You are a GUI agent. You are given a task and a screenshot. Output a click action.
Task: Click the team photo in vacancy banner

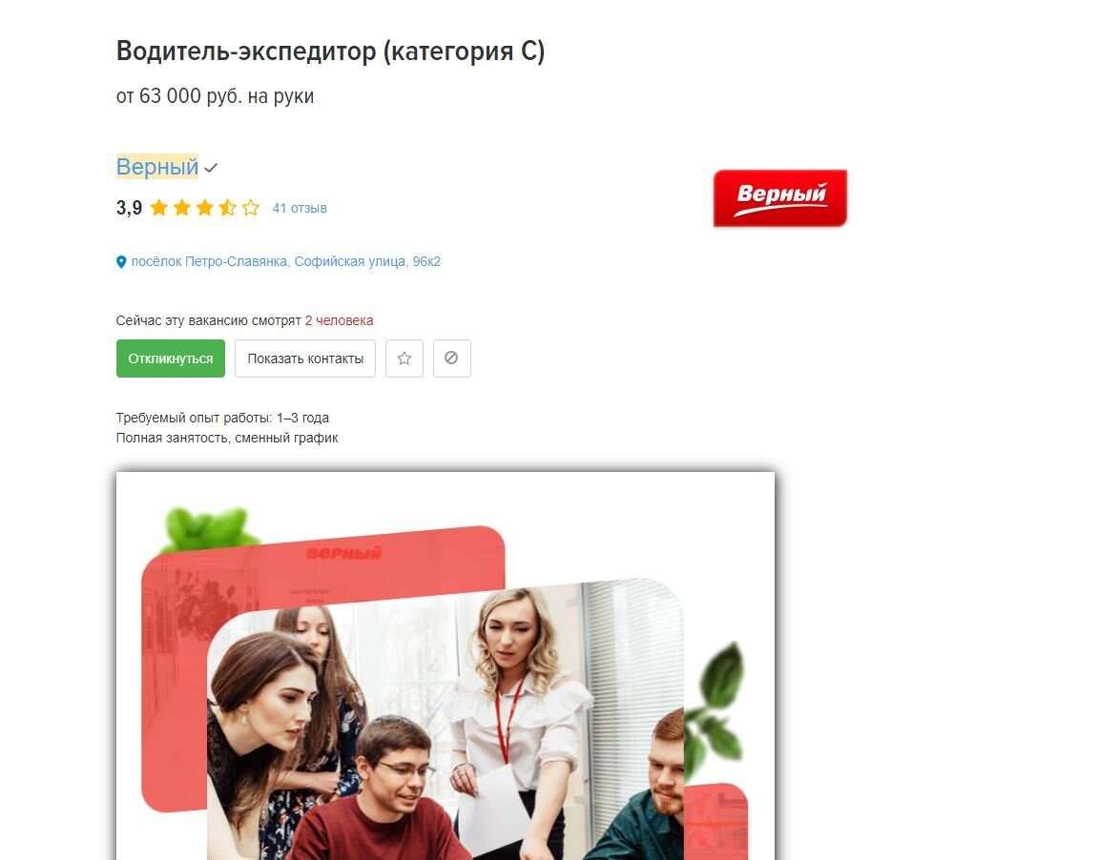(x=445, y=721)
